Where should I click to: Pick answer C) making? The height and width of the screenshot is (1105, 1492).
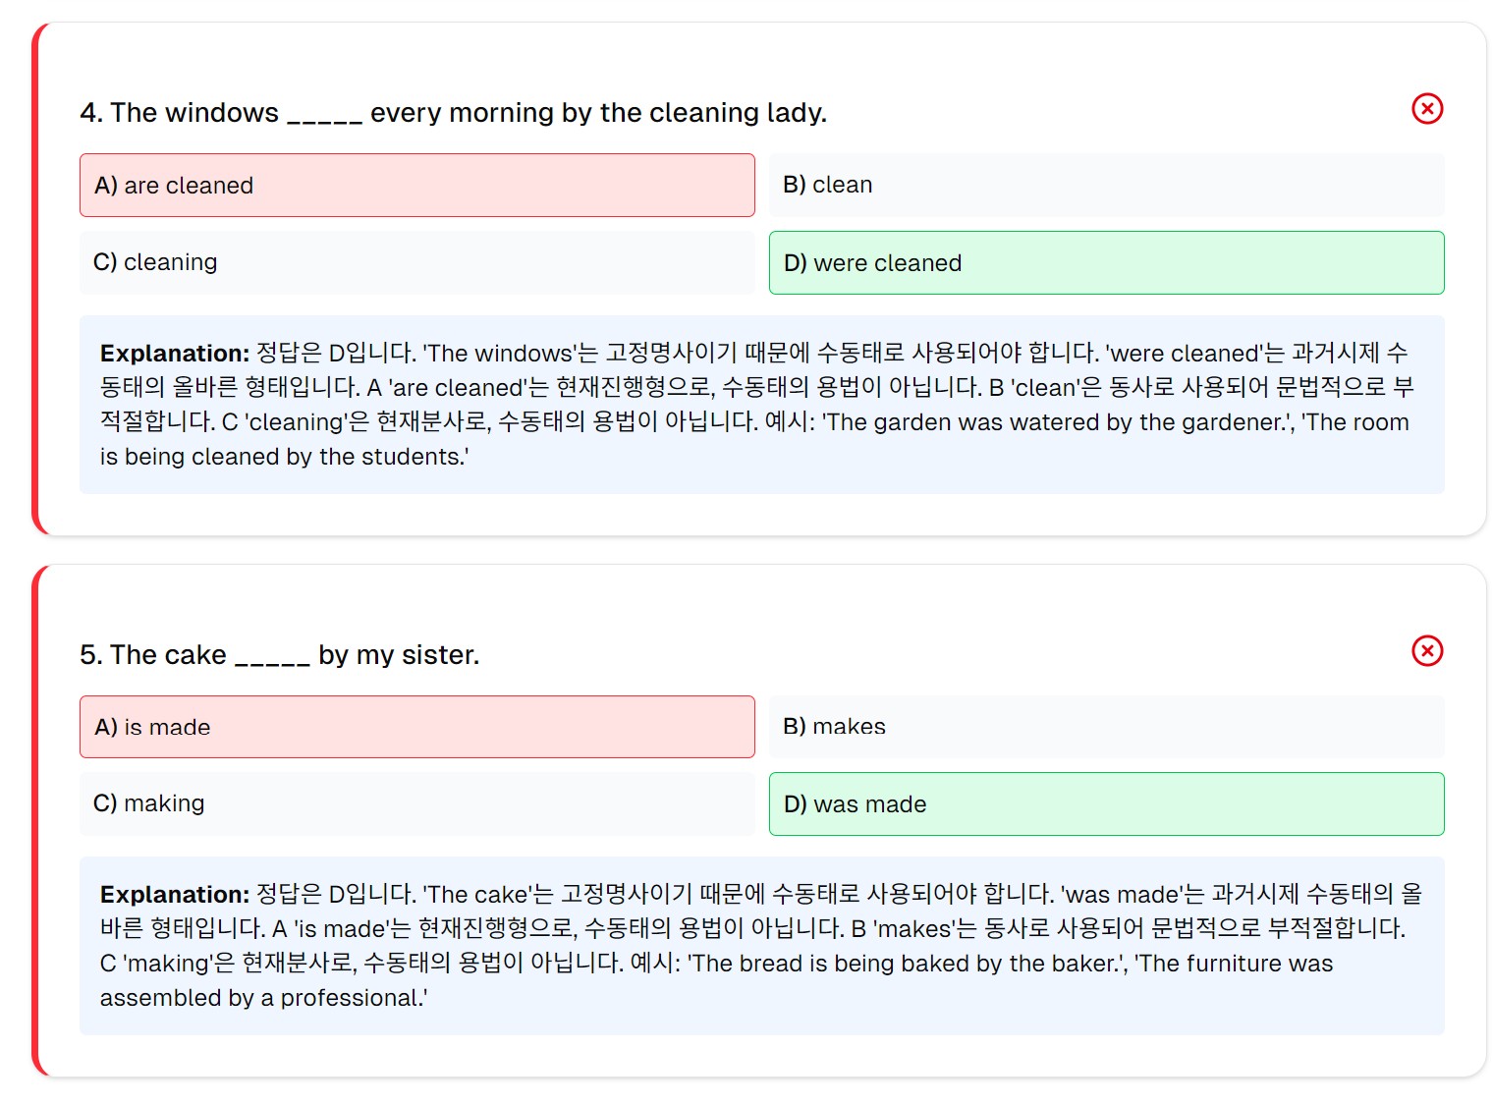click(x=416, y=803)
